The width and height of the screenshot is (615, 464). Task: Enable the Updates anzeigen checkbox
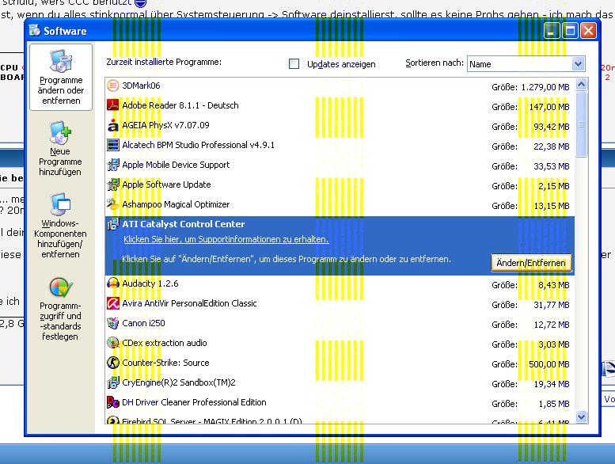[x=294, y=63]
